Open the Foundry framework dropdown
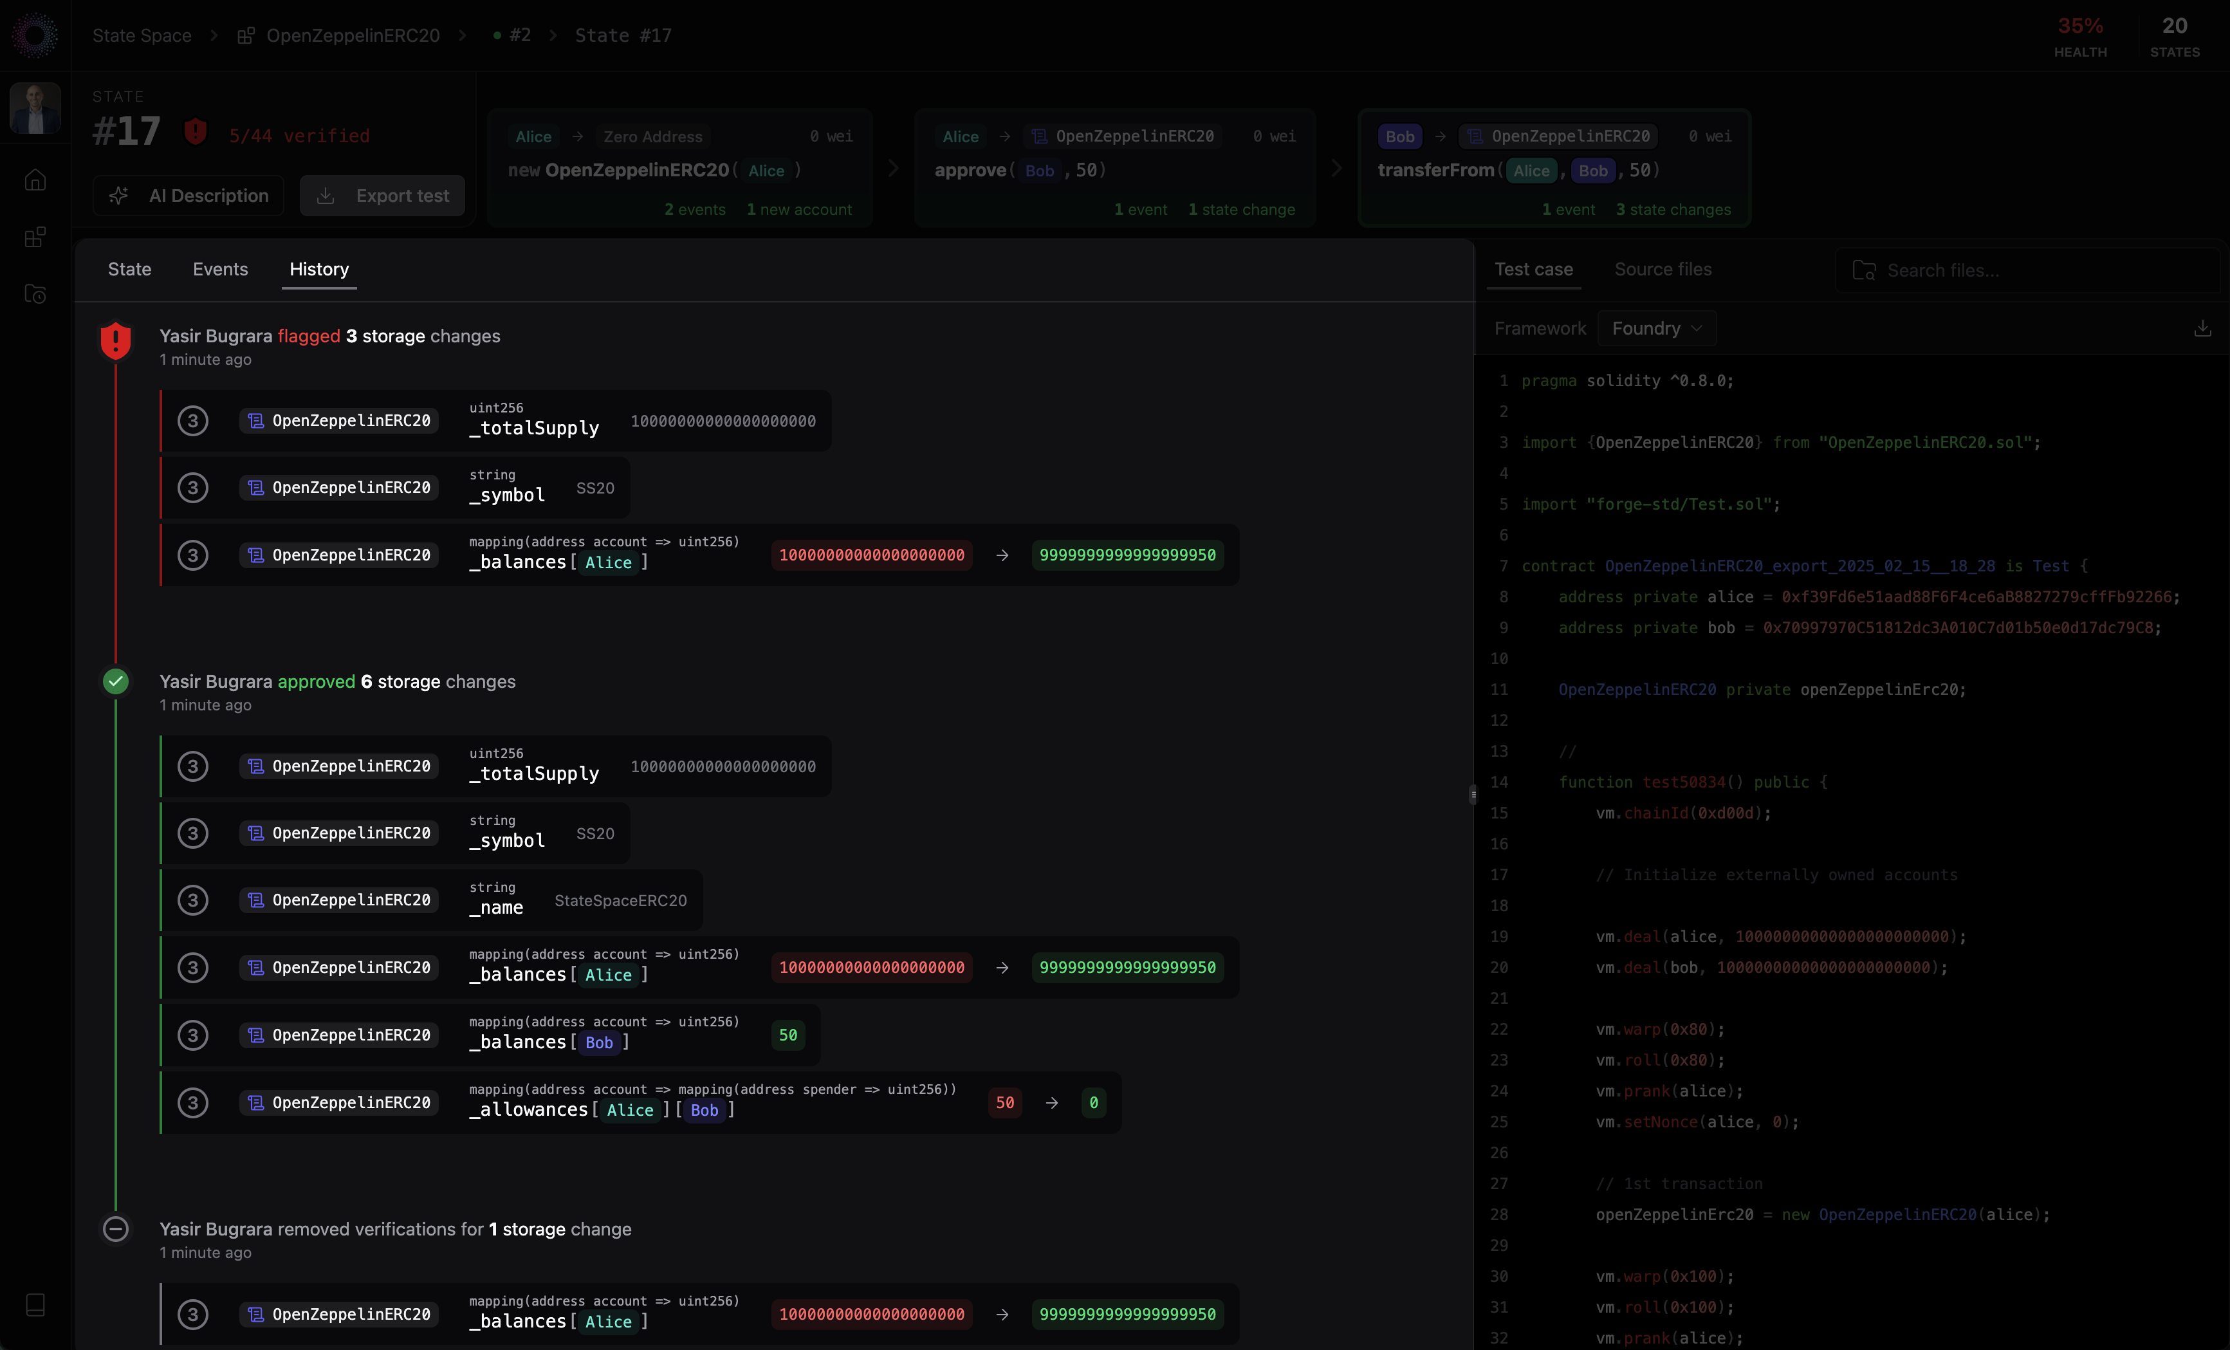Image resolution: width=2230 pixels, height=1350 pixels. tap(1656, 329)
